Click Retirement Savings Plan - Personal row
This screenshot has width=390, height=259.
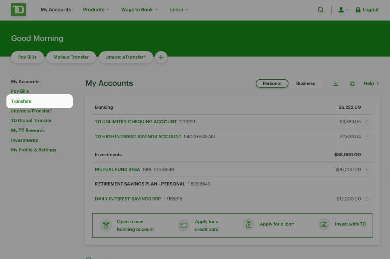pyautogui.click(x=233, y=184)
